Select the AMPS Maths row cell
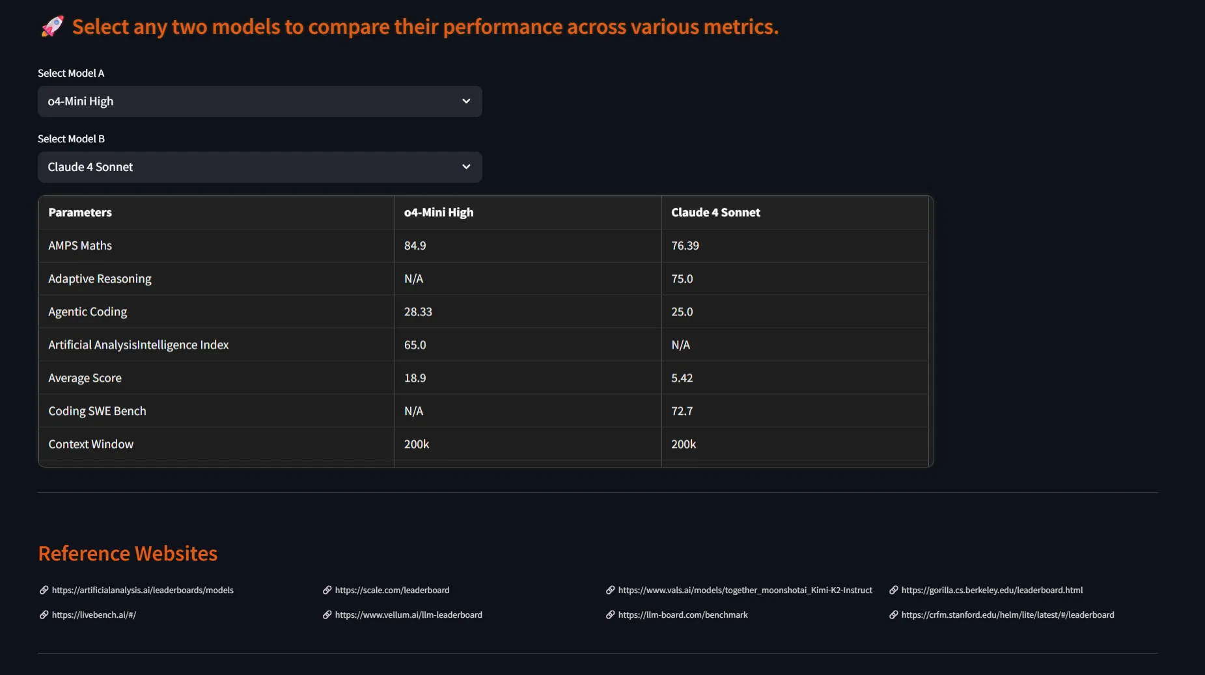This screenshot has width=1205, height=675. pyautogui.click(x=80, y=246)
